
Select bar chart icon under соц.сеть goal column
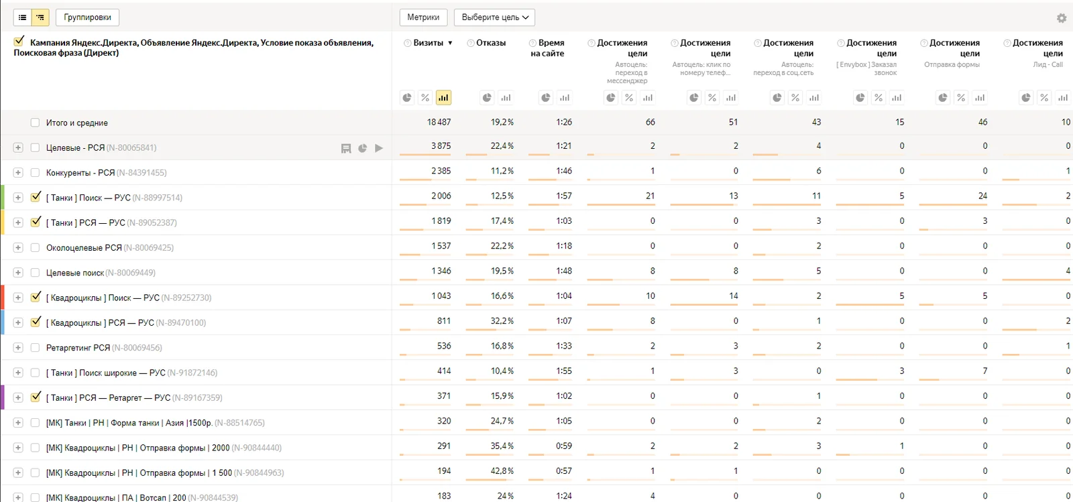coord(814,98)
